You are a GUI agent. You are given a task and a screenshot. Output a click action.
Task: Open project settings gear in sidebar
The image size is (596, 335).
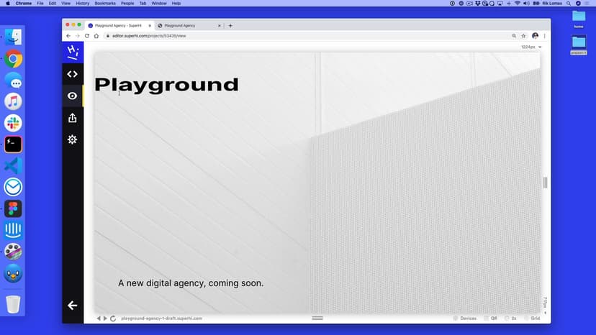pos(72,139)
